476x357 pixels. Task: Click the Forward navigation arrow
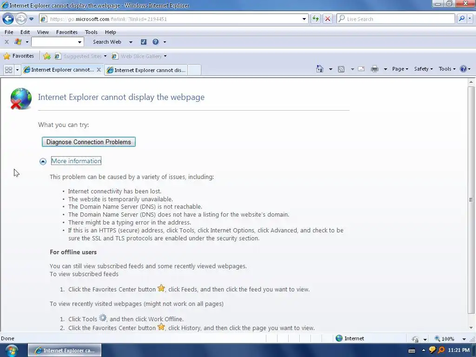pyautogui.click(x=21, y=19)
